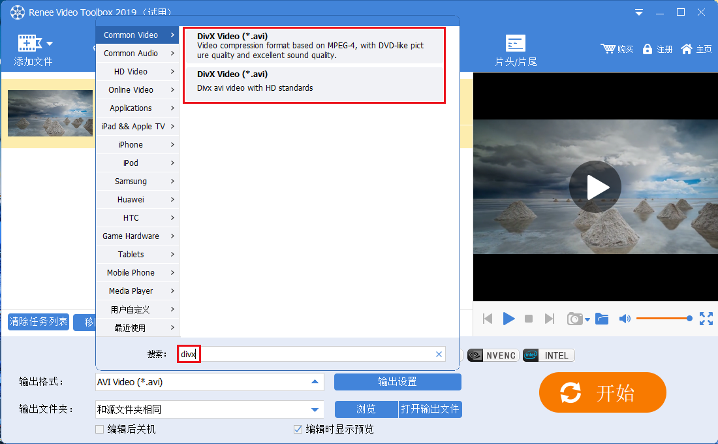Expand the HTC category arrow
Viewport: 718px width, 444px height.
(x=172, y=218)
